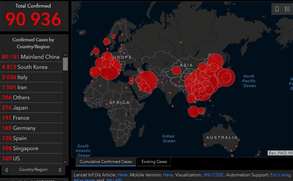The height and width of the screenshot is (181, 293).
Task: Pick Iran in the confirmed cases list
Action: [14, 87]
